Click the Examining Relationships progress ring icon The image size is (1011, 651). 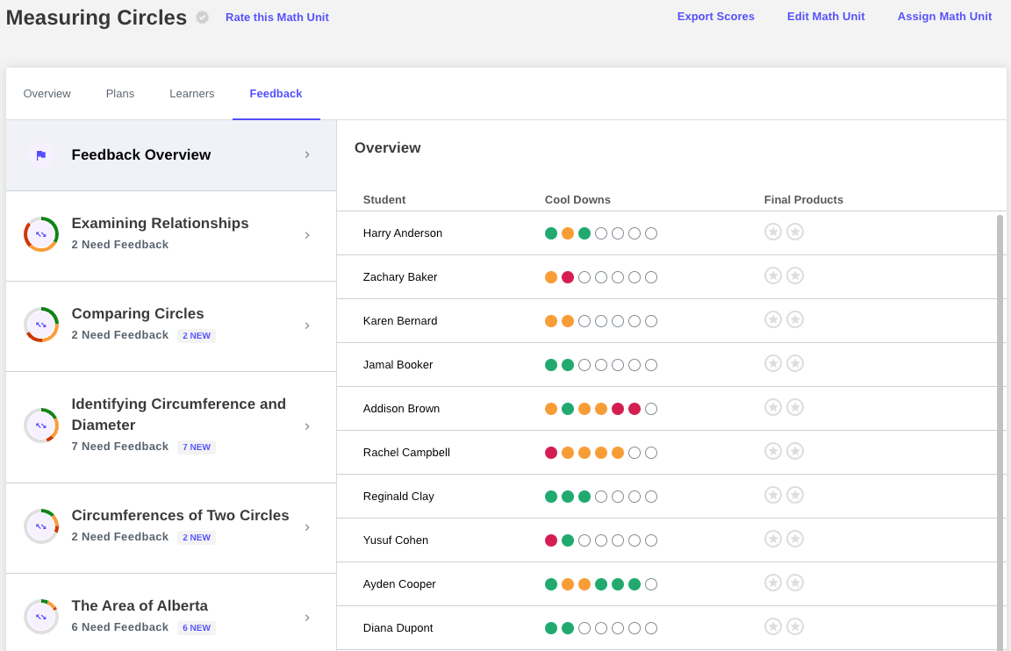(41, 234)
